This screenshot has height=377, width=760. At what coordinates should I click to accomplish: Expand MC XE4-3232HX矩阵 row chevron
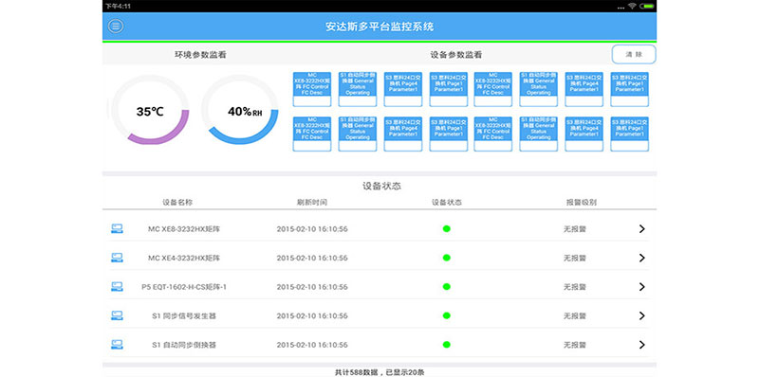tap(642, 258)
